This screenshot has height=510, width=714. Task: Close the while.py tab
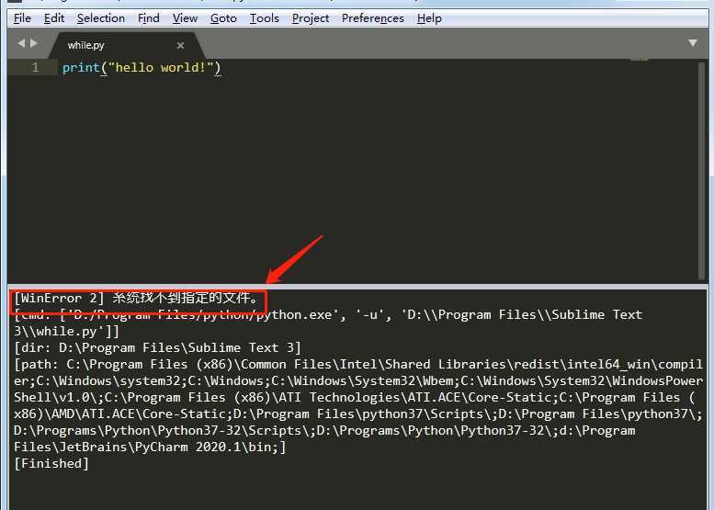tap(180, 45)
